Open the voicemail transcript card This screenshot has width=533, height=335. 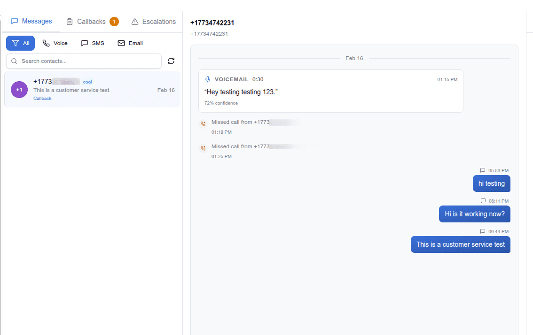(x=330, y=91)
